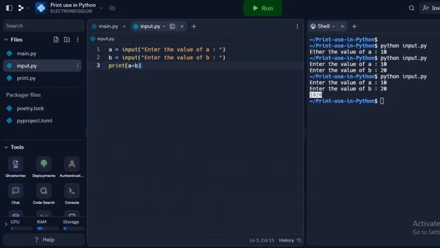Open the Deployments tool
Screen dimensions: 440x248
point(44,167)
